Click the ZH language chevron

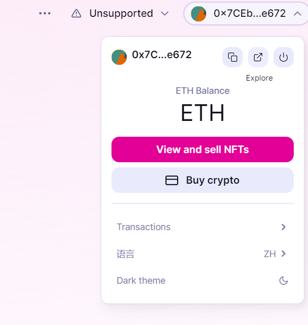click(284, 254)
